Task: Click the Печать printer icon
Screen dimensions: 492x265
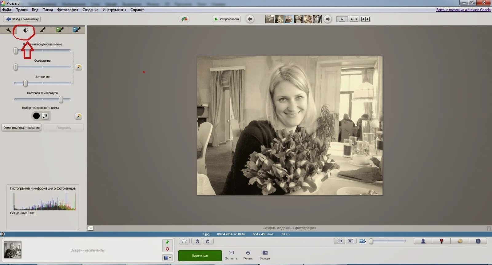Action: tap(248, 255)
